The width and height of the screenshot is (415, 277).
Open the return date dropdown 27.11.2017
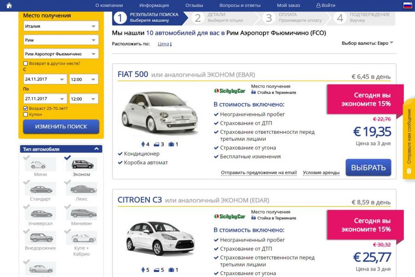pyautogui.click(x=45, y=99)
